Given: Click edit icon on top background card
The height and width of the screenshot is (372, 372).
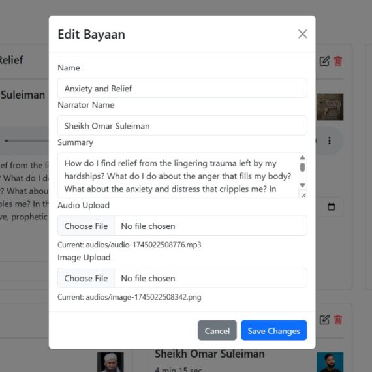Looking at the screenshot, I should (324, 61).
